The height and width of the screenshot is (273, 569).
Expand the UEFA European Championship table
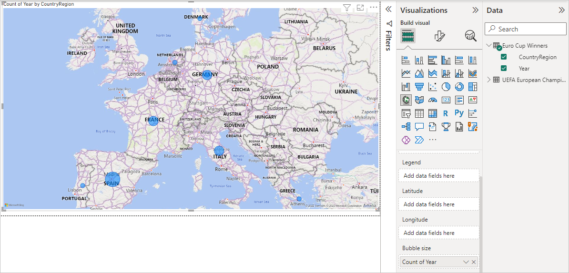[489, 80]
